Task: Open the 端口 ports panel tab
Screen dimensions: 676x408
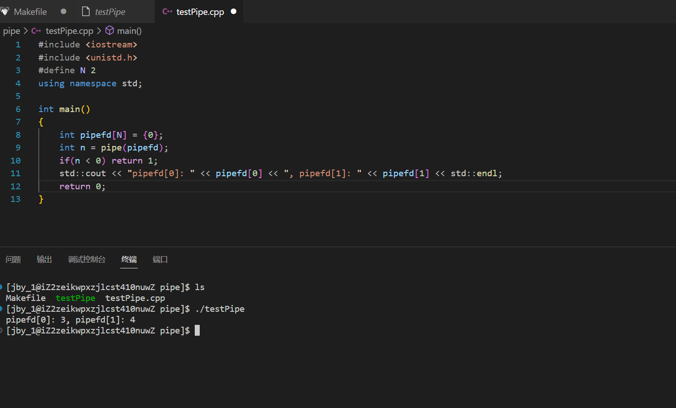Action: pos(160,259)
